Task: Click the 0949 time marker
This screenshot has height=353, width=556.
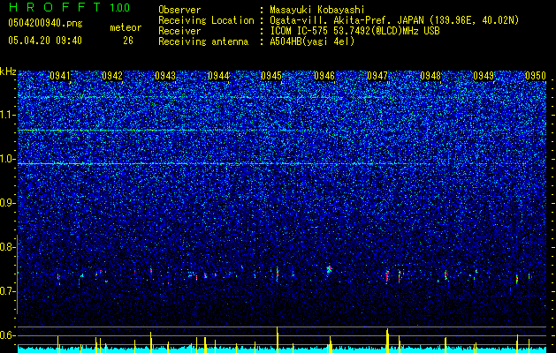Action: tap(484, 76)
